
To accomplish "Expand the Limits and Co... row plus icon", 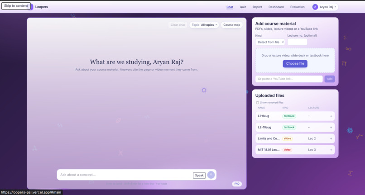I will 331,138.
